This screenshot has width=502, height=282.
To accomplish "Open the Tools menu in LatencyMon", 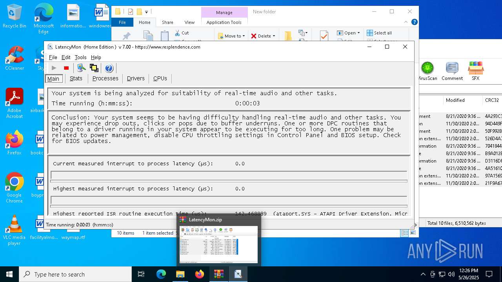I will pyautogui.click(x=80, y=57).
